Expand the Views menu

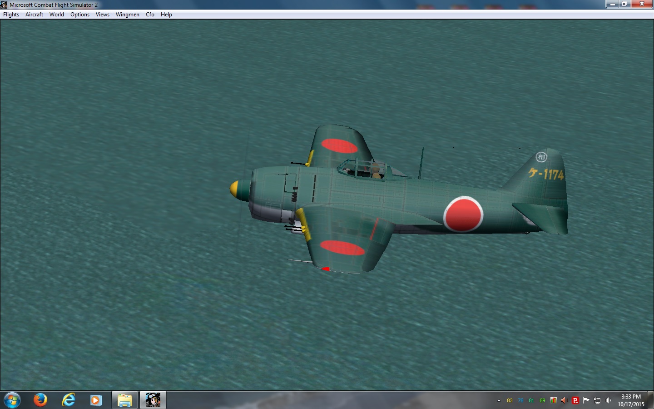(103, 15)
